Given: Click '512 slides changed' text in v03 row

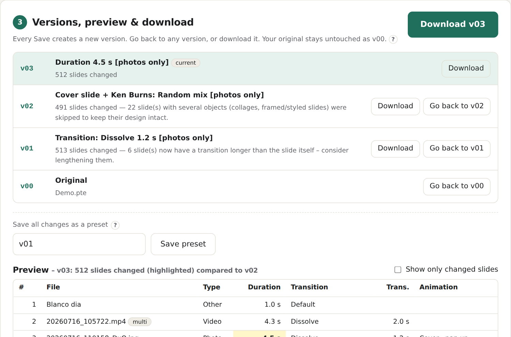Looking at the screenshot, I should pos(86,75).
